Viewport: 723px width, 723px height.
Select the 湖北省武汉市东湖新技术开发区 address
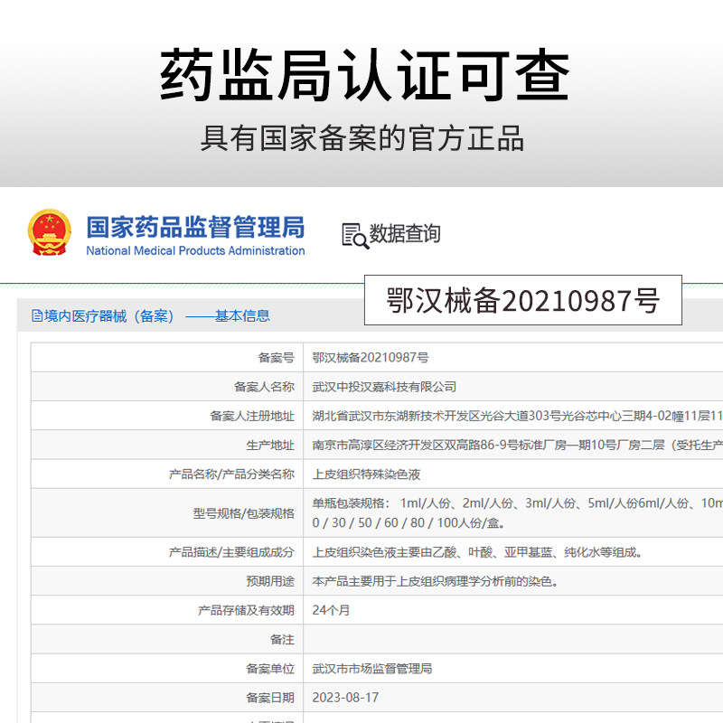[517, 416]
